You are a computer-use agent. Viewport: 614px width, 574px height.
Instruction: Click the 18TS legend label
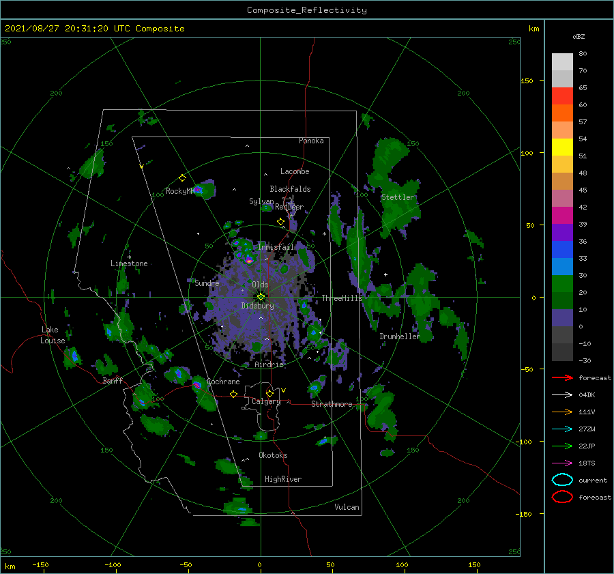pos(587,463)
